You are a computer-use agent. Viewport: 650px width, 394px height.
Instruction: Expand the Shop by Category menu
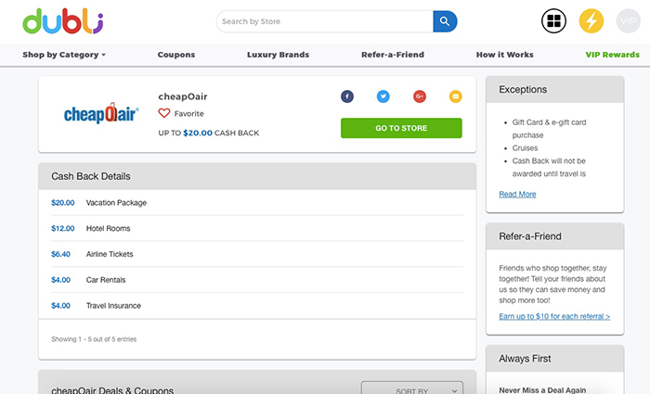(x=64, y=55)
